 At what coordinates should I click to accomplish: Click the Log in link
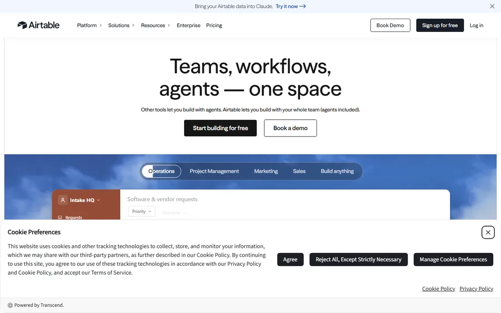coord(476,25)
